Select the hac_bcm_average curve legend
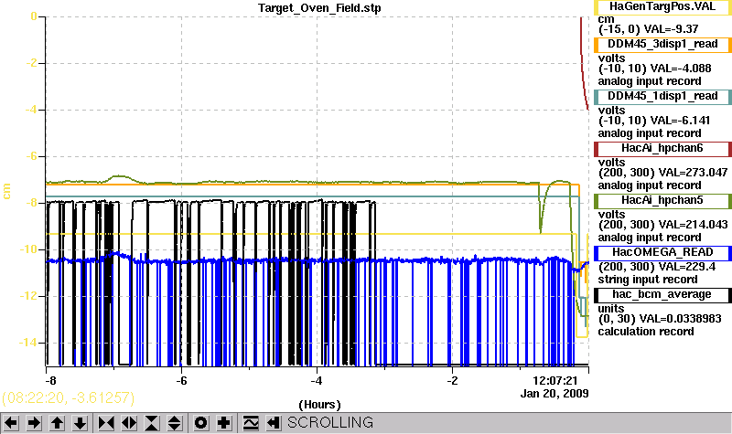 tap(662, 294)
